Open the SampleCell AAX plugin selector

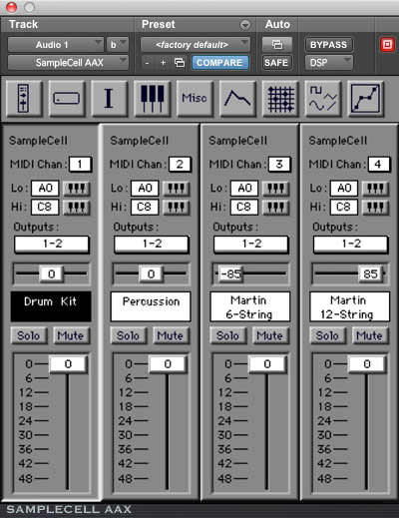tap(68, 62)
